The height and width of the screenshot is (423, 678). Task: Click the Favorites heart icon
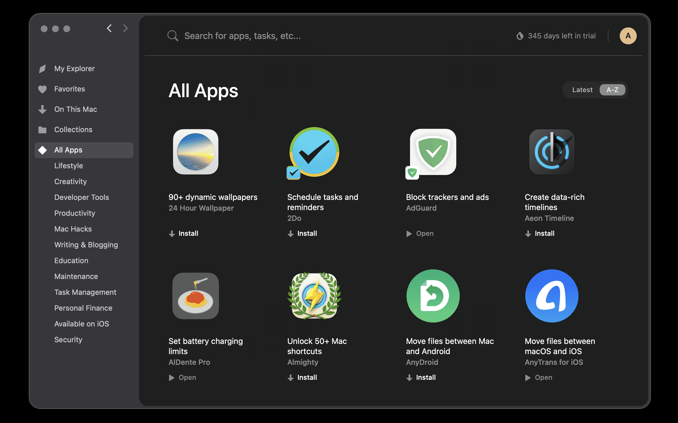pyautogui.click(x=42, y=89)
